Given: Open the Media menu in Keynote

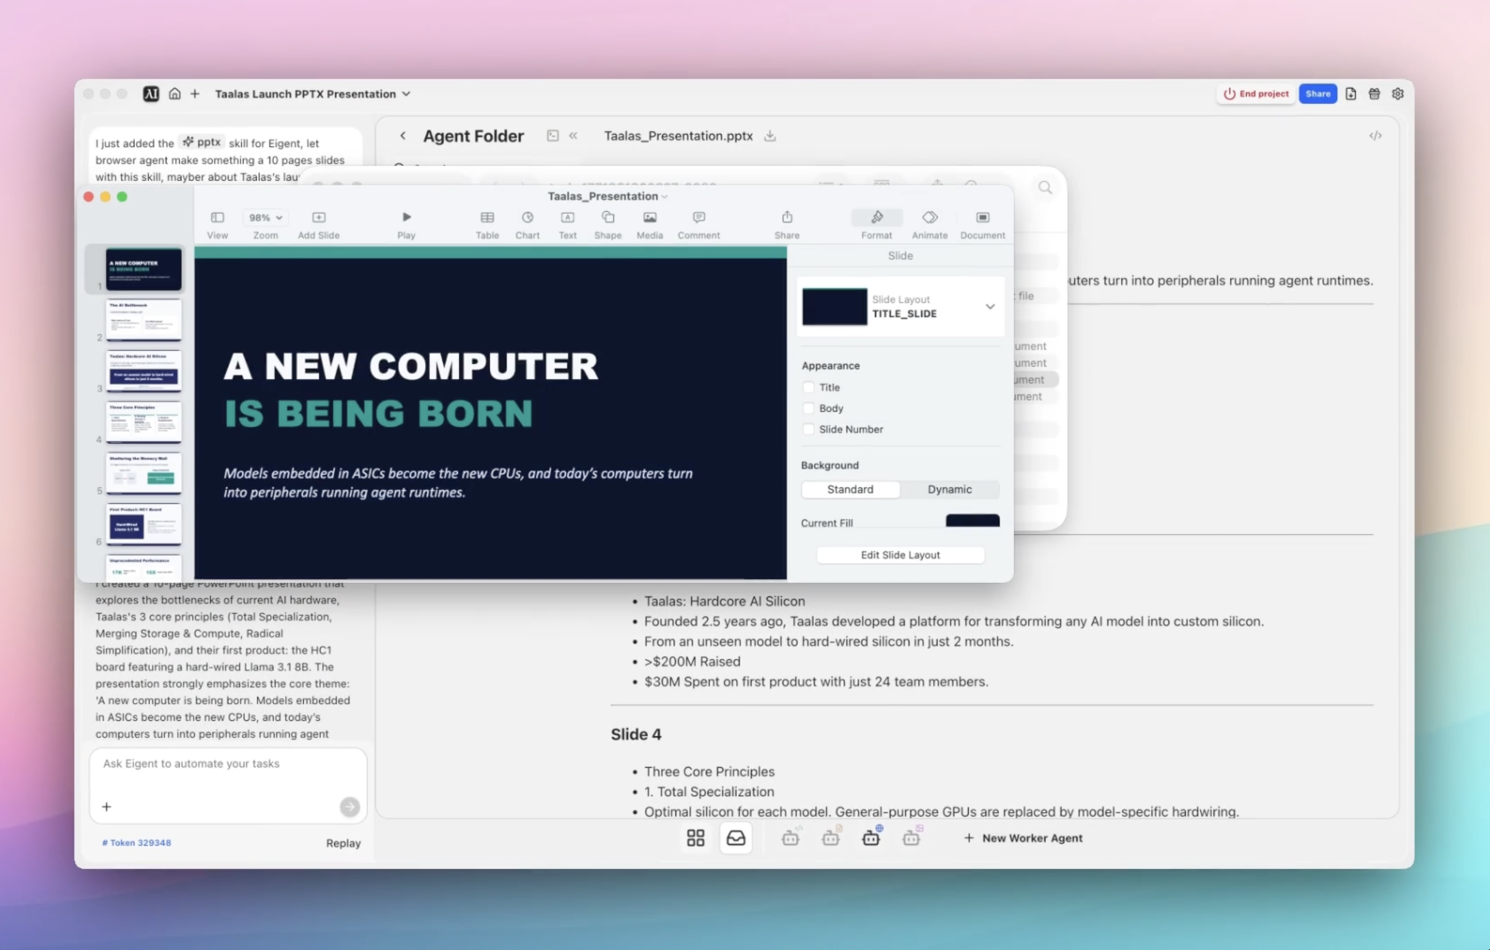Looking at the screenshot, I should (650, 217).
